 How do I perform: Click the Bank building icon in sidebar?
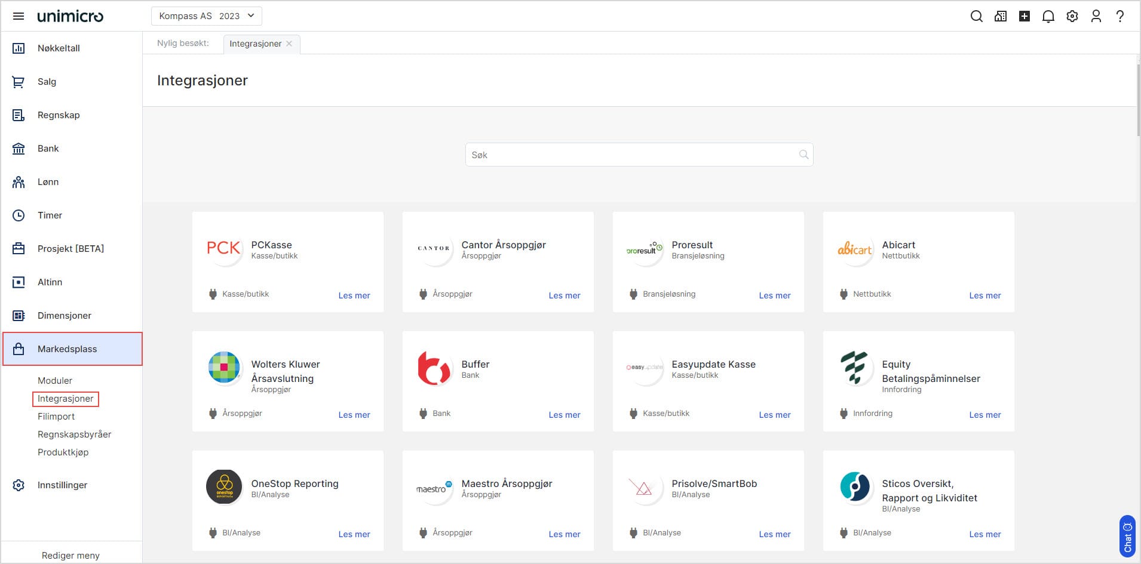(19, 149)
